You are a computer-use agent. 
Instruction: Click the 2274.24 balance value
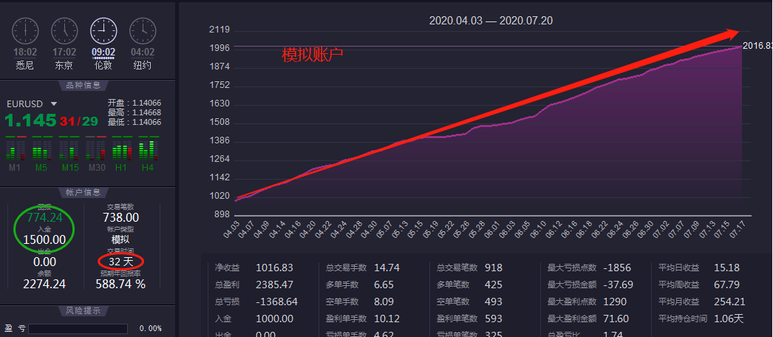click(x=44, y=285)
